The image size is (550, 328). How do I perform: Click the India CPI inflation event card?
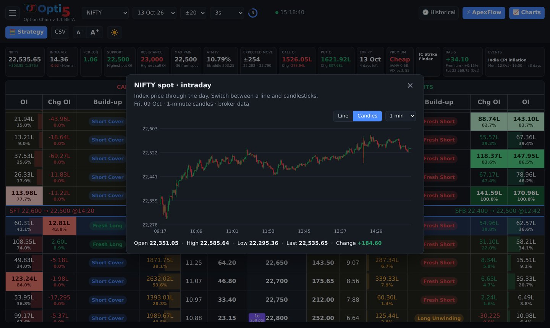click(514, 62)
